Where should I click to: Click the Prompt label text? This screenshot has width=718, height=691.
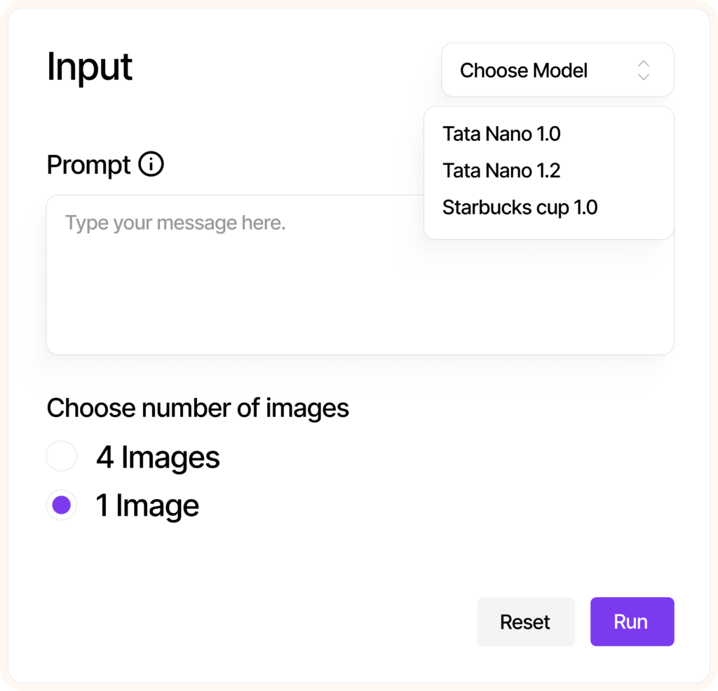coord(89,165)
